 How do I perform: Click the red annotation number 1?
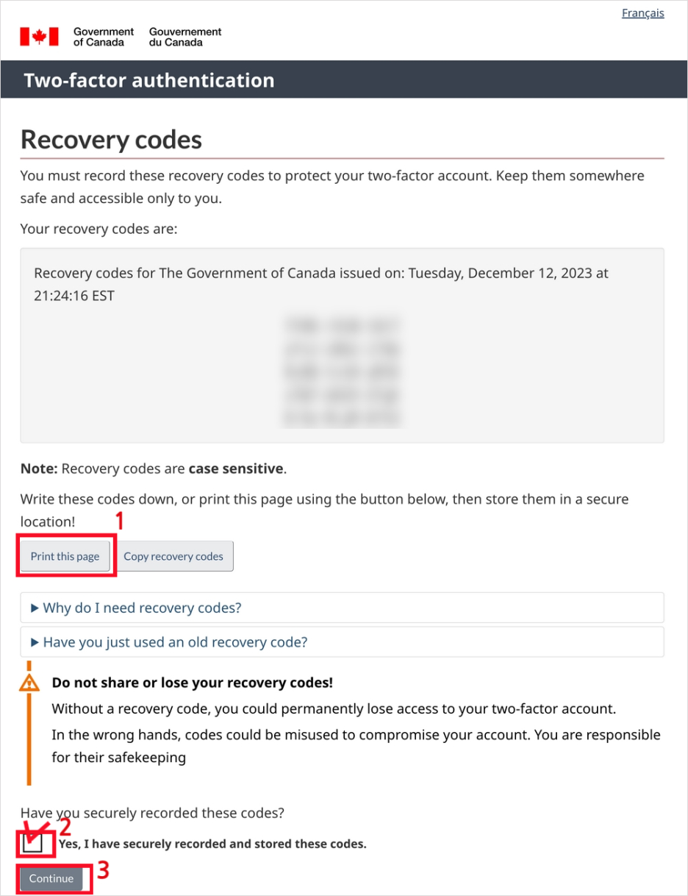coord(121,522)
